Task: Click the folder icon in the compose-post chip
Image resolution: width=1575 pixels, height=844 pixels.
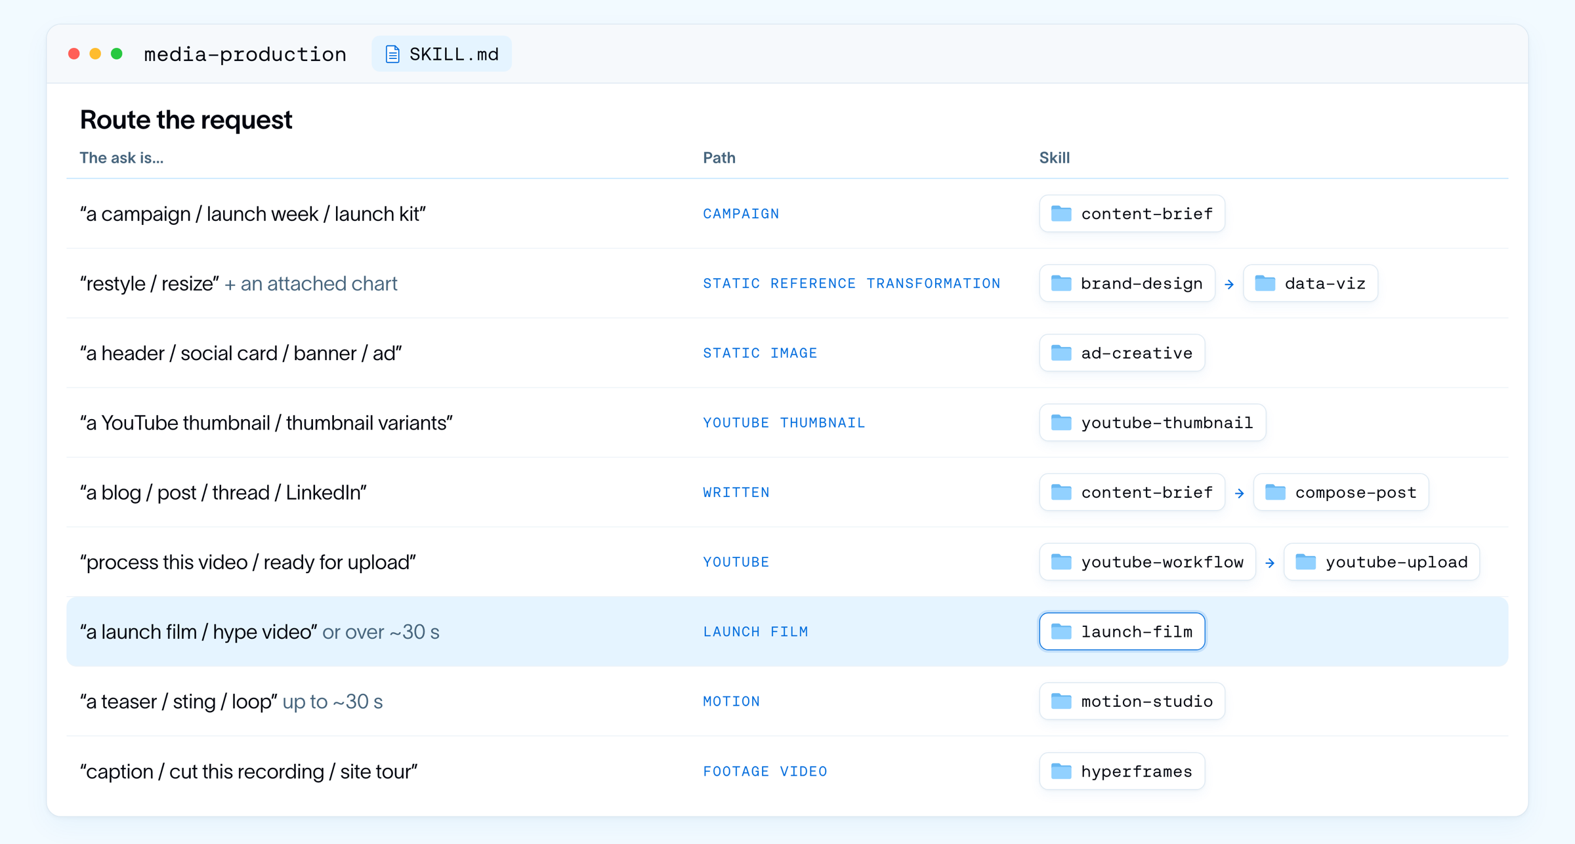Action: (x=1275, y=492)
